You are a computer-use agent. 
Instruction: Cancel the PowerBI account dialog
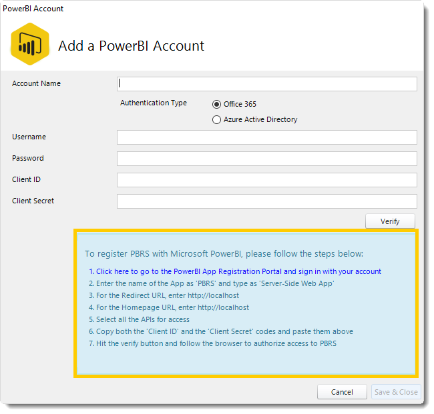click(342, 391)
